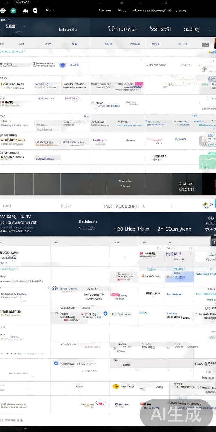216x432 pixels.
Task: Click the white rounded 'a' icon in top bar
Action: [35, 11]
